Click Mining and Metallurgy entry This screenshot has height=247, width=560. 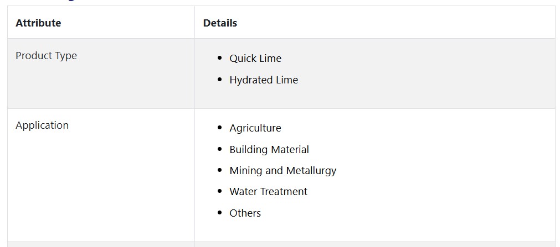coord(283,170)
